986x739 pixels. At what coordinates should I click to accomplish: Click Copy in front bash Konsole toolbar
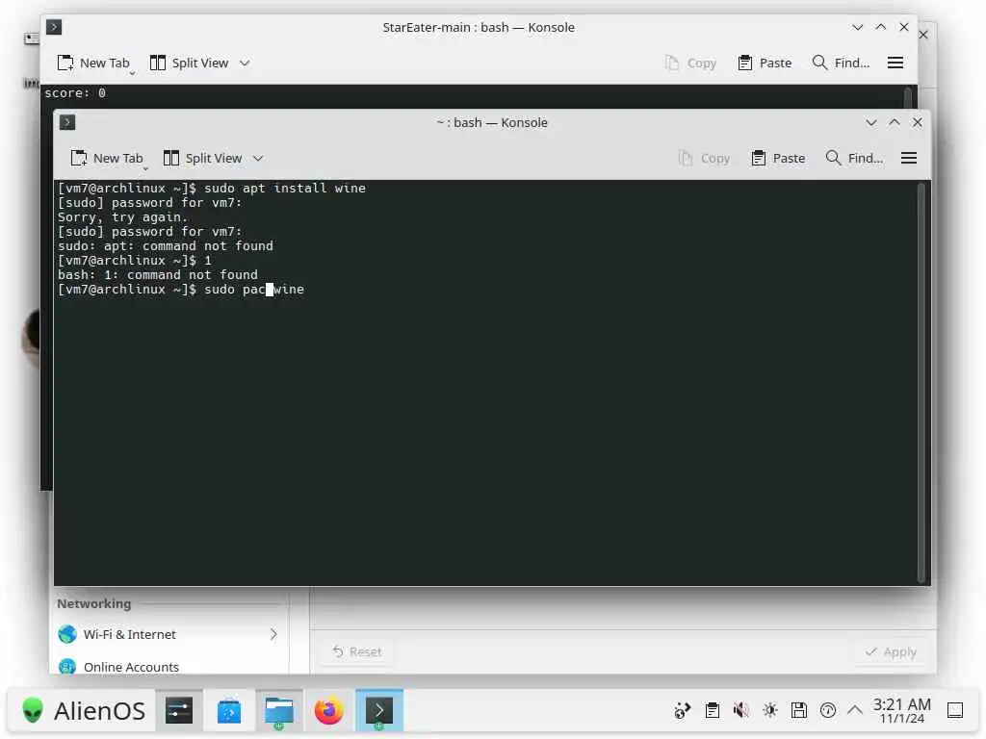pos(704,159)
